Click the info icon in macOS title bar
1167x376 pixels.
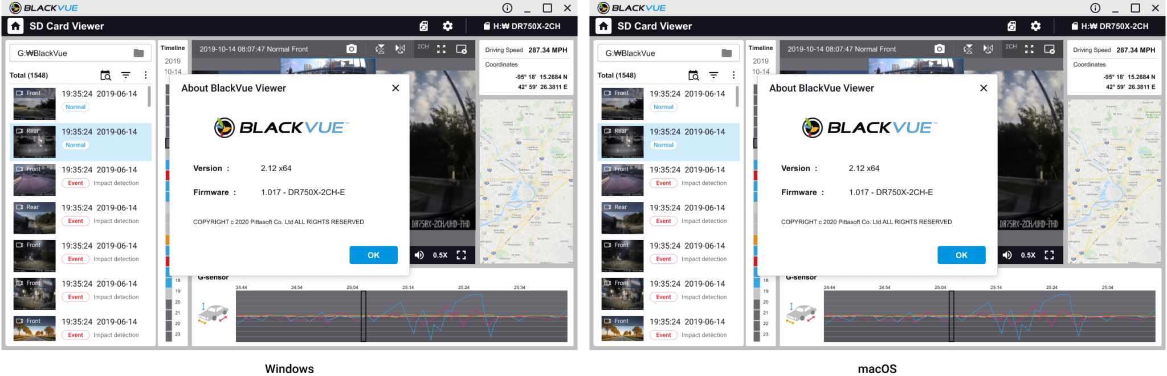[1095, 8]
